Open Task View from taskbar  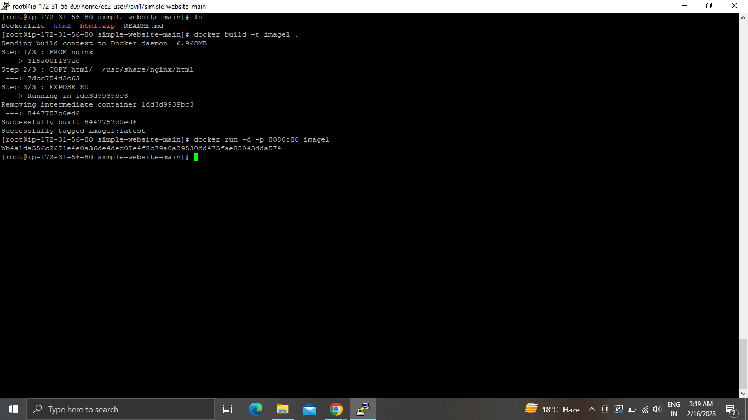[x=228, y=409]
